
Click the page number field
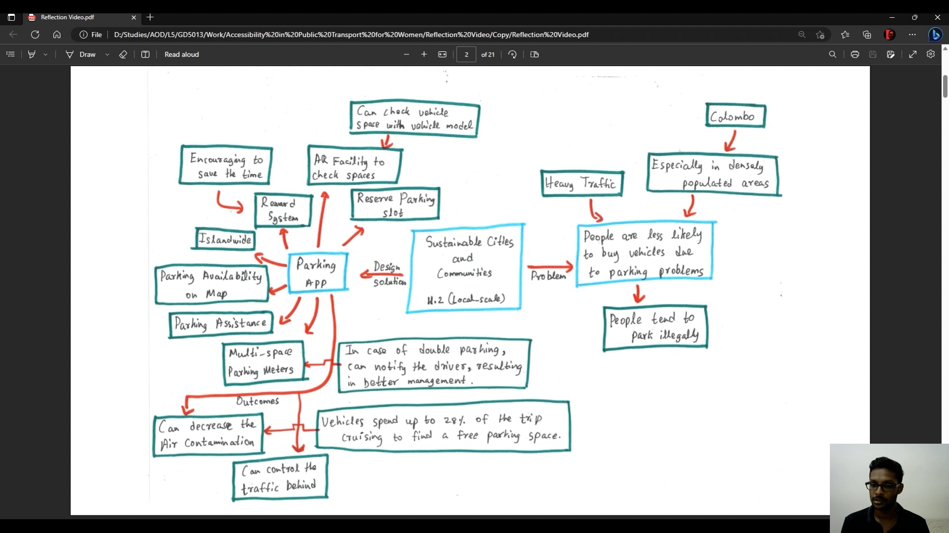466,54
